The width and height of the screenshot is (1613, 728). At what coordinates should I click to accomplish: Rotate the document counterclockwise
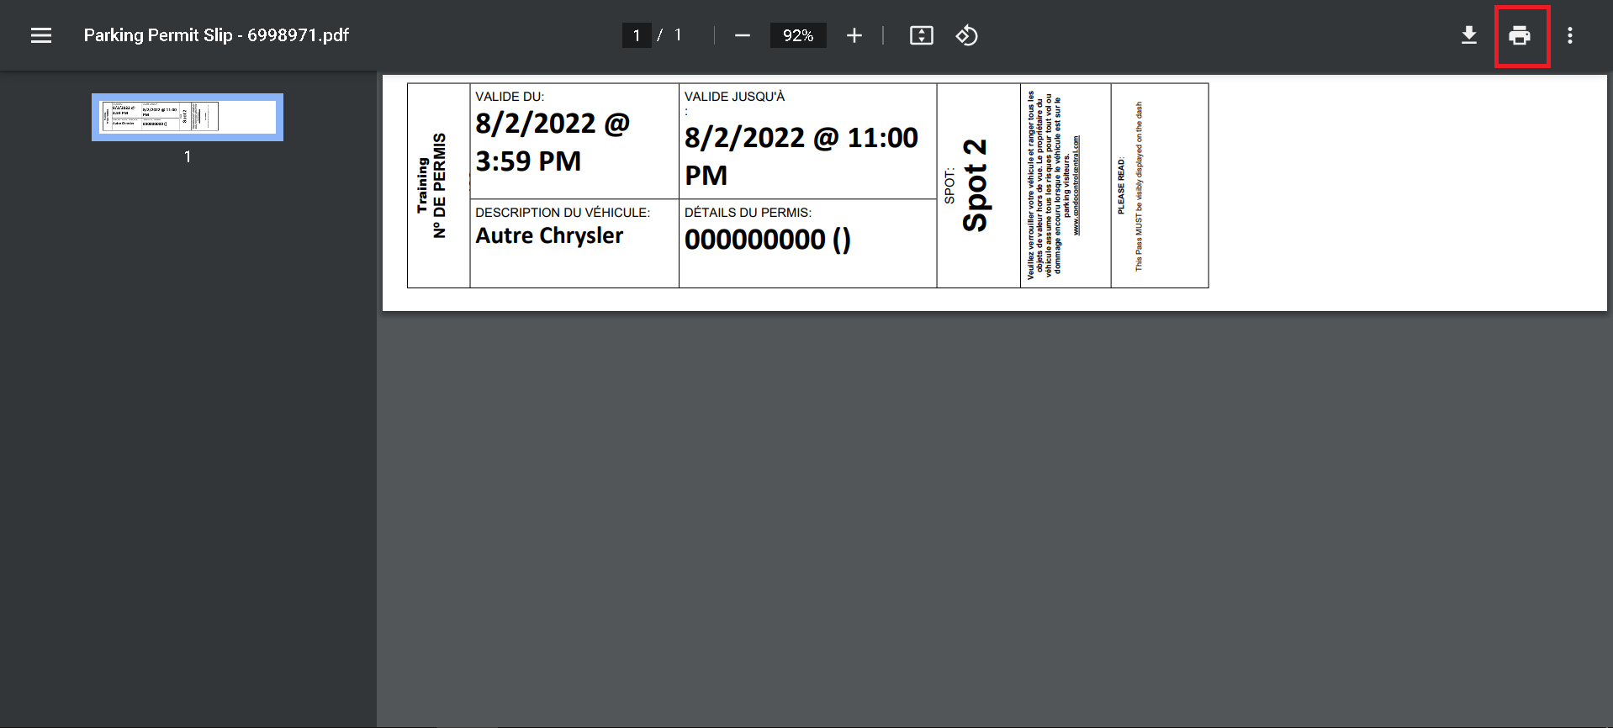(x=967, y=35)
